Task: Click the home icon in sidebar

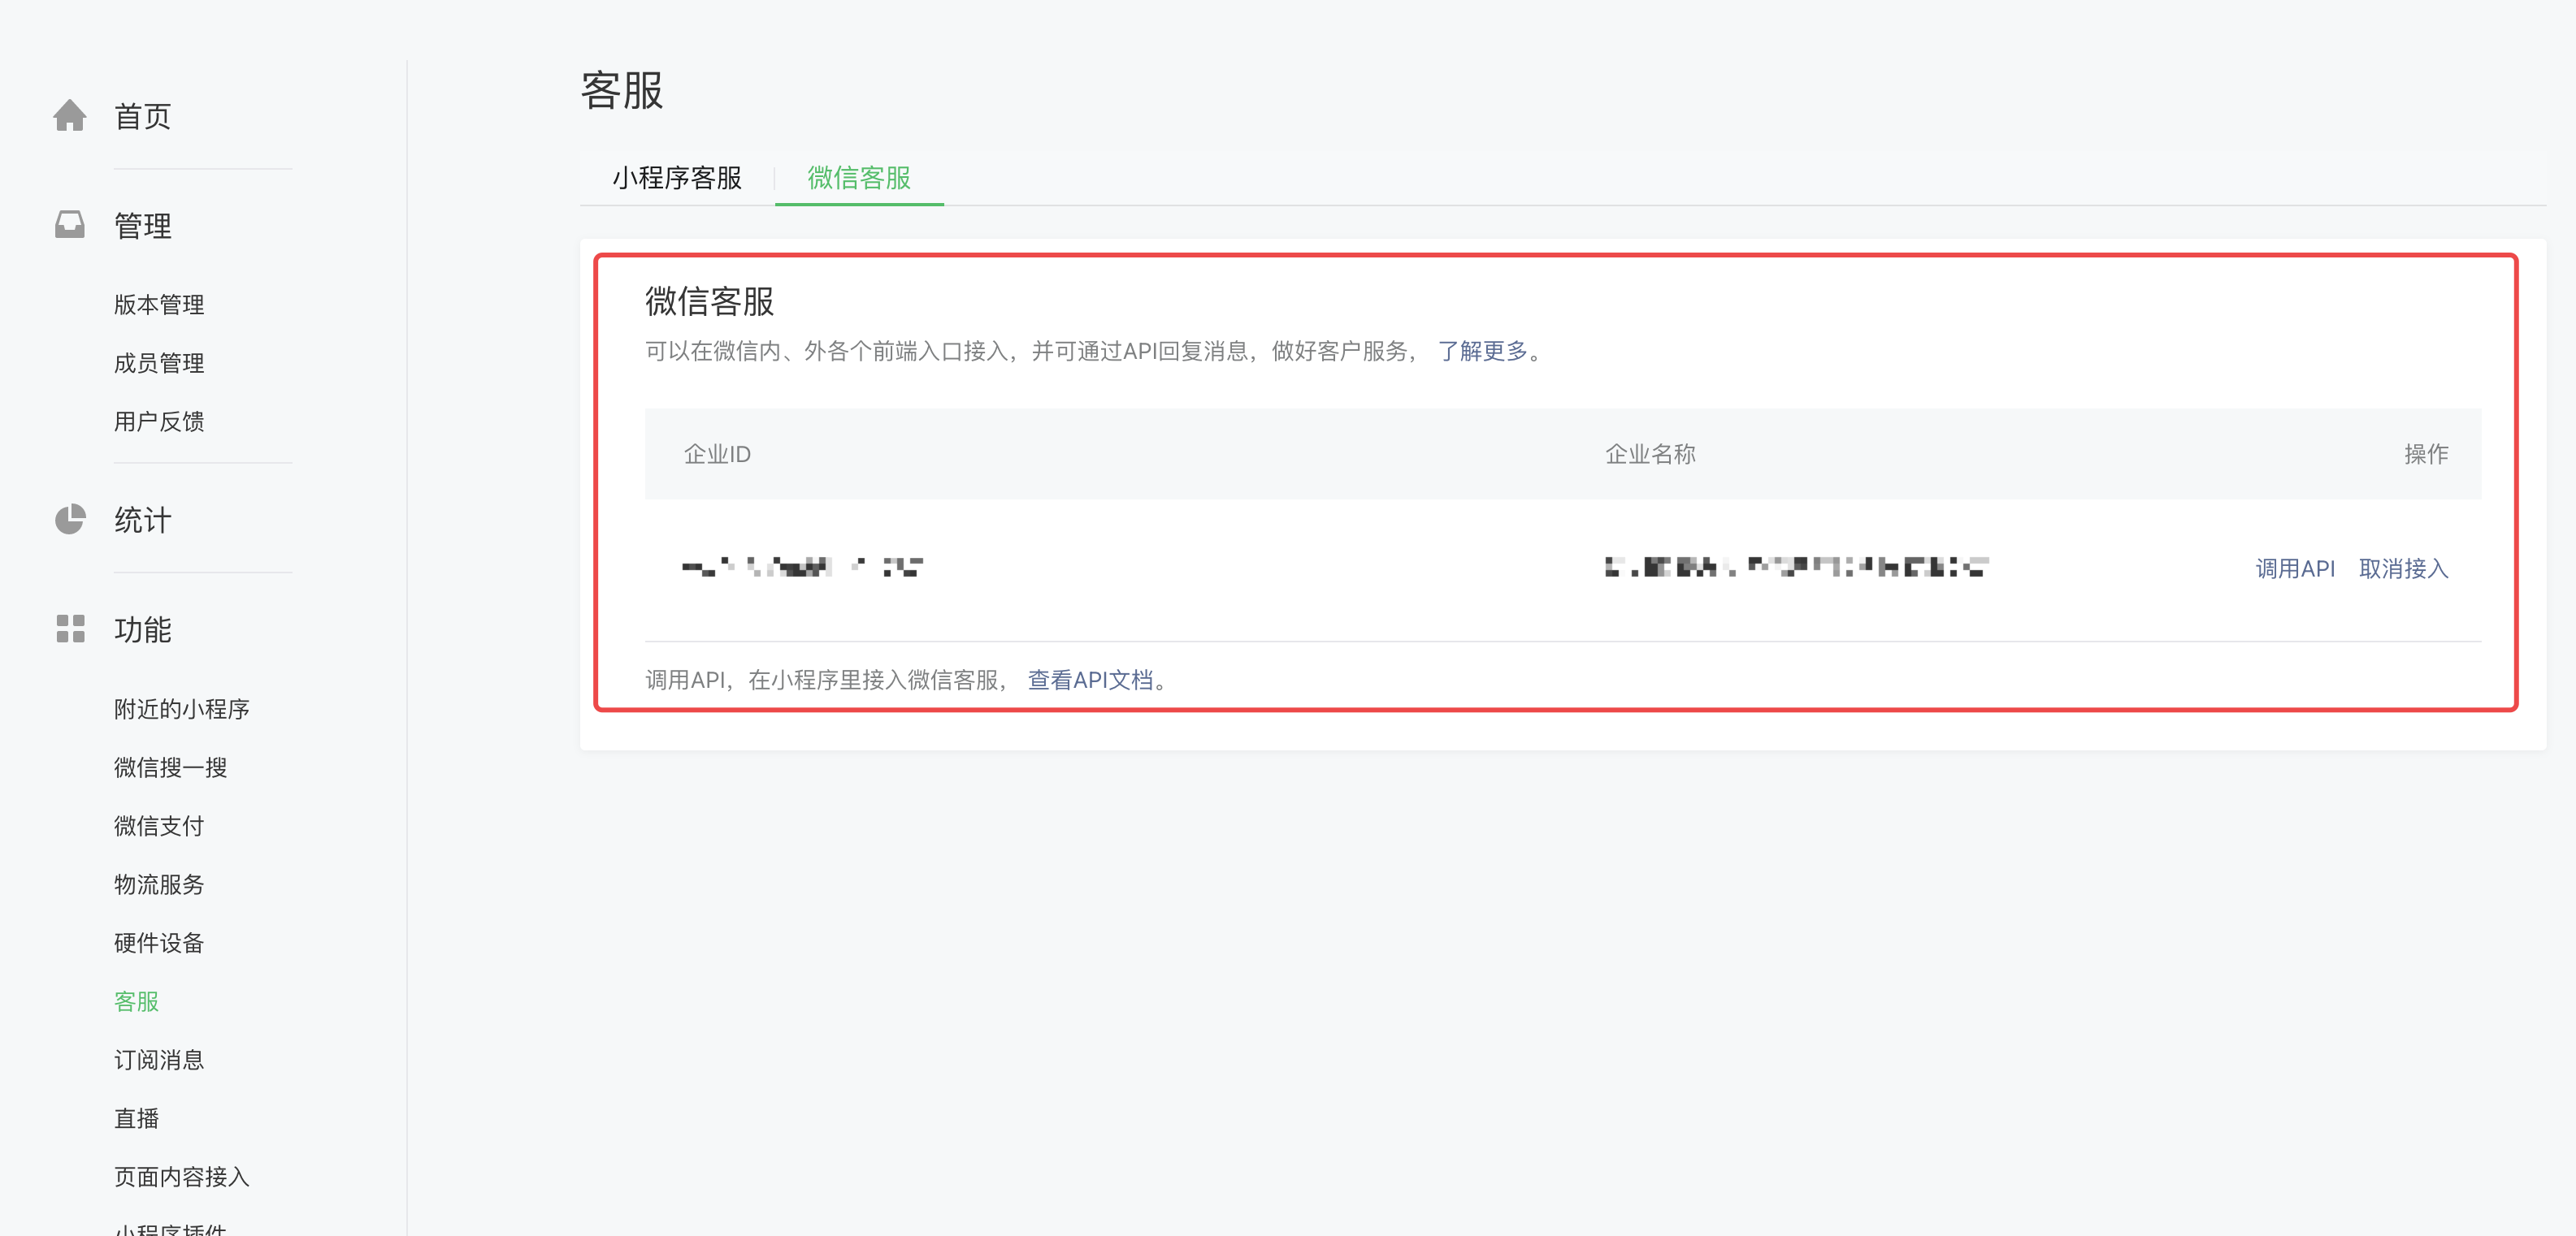Action: tap(70, 116)
